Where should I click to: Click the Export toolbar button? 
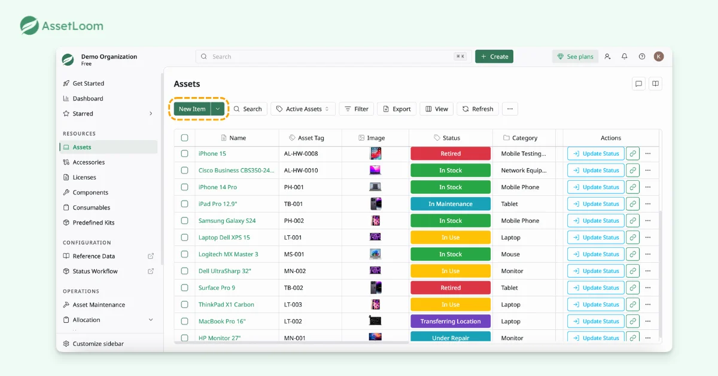pyautogui.click(x=397, y=109)
